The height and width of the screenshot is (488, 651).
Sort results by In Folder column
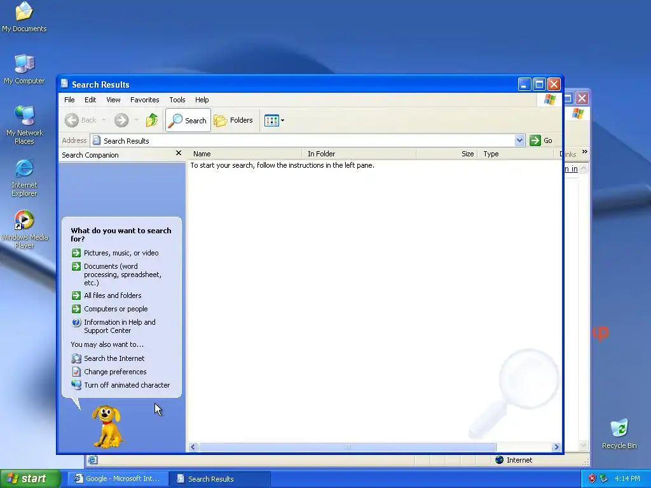359,154
